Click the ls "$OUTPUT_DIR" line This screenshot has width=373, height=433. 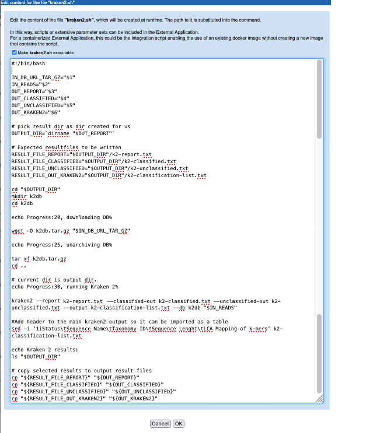click(36, 357)
